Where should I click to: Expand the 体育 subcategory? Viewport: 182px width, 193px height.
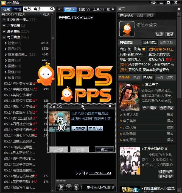[x=5, y=78]
